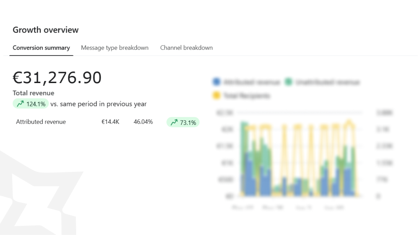Click the 73.1% attributed growth badge
Image resolution: width=419 pixels, height=235 pixels.
pyautogui.click(x=183, y=122)
